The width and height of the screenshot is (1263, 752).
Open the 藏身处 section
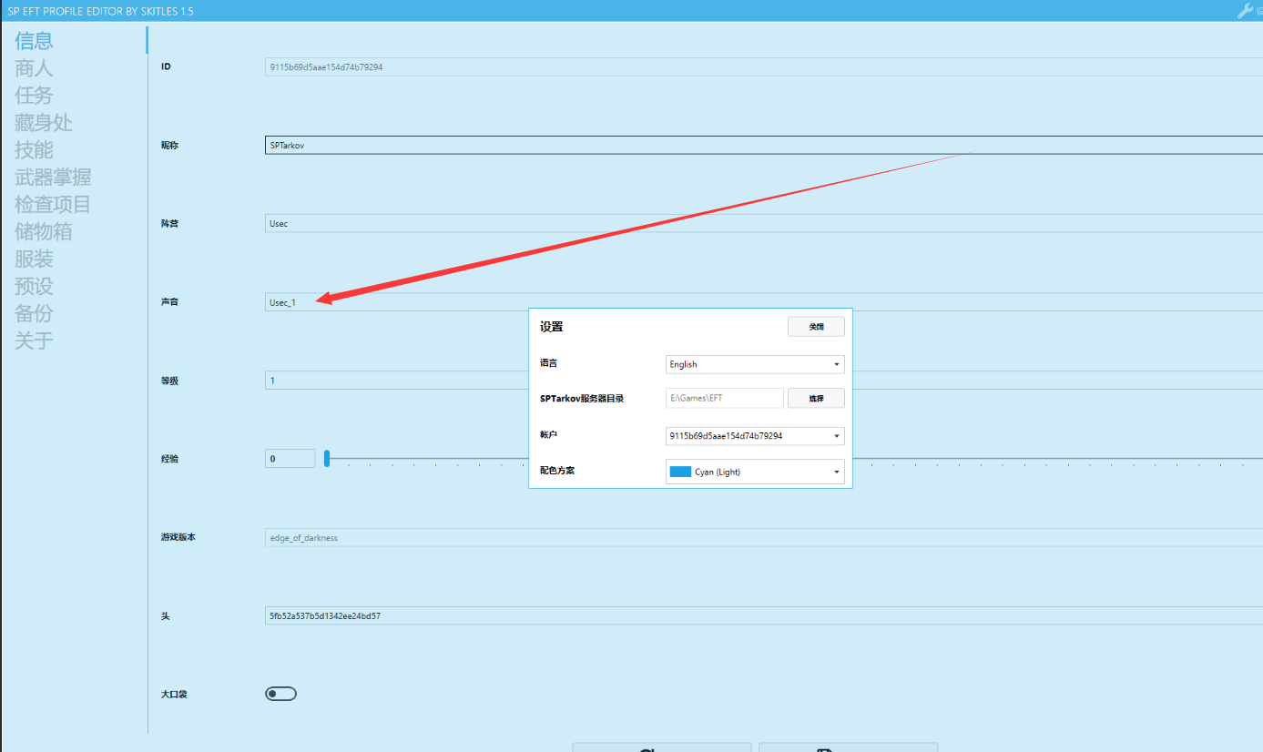pos(44,122)
